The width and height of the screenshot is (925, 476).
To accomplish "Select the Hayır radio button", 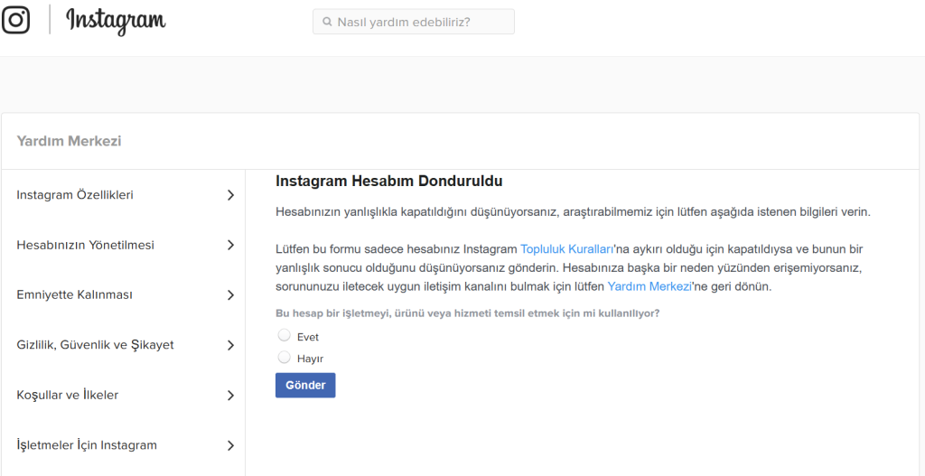I will coord(285,358).
